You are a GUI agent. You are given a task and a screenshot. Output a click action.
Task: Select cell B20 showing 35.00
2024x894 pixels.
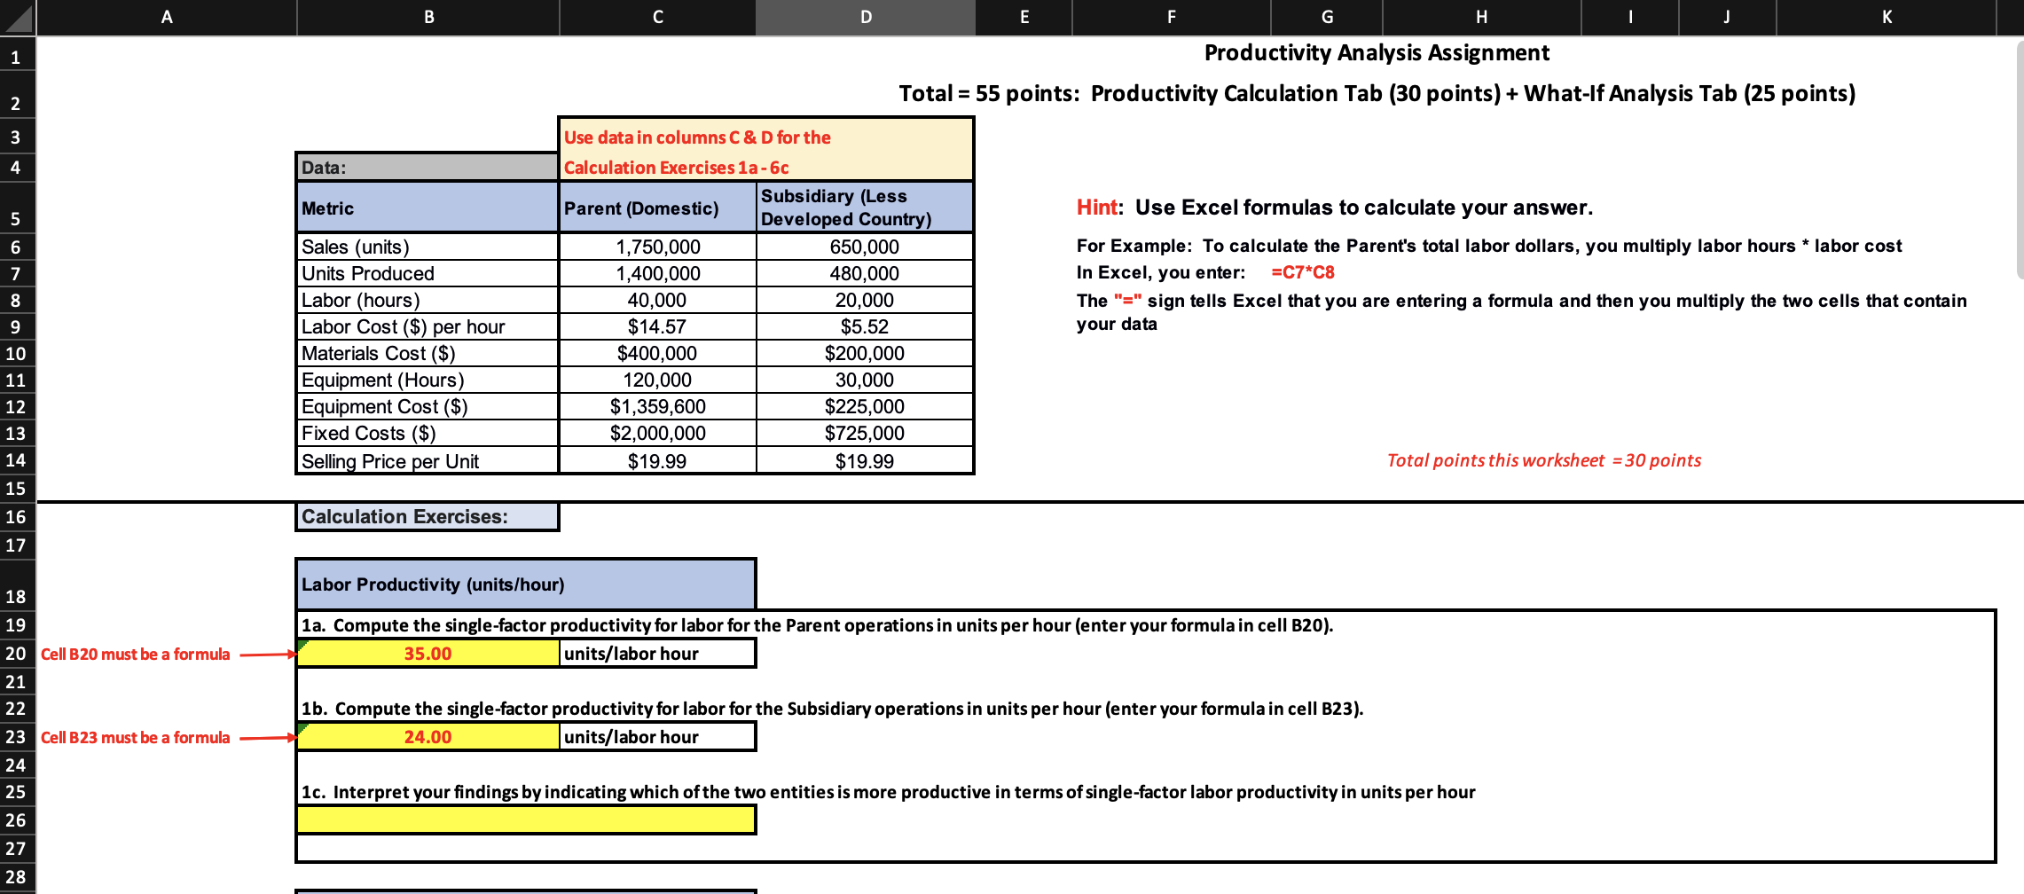click(428, 654)
